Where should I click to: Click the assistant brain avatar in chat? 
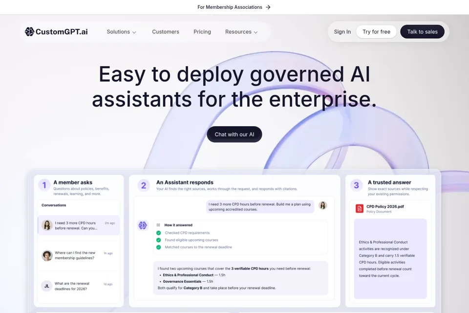(143, 225)
